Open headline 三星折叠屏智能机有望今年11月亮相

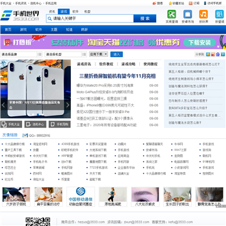117,76
